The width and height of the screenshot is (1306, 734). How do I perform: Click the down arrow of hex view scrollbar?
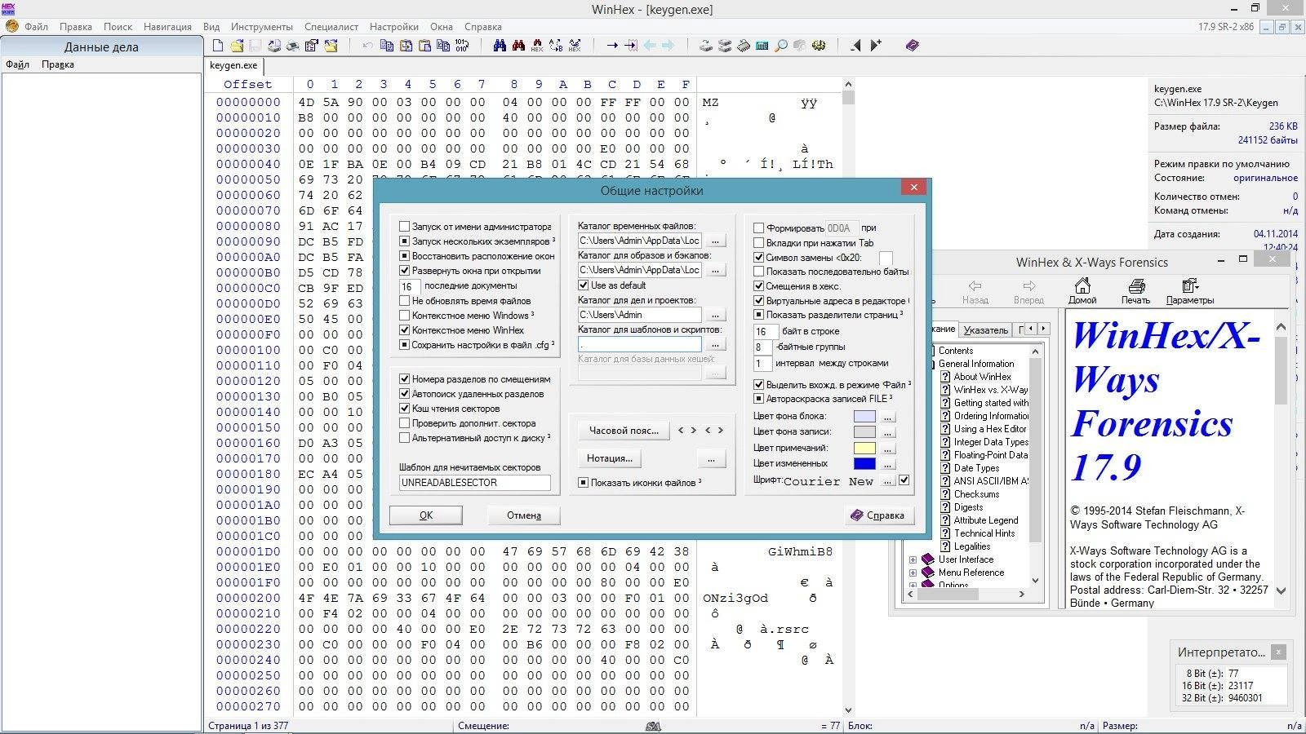[x=848, y=710]
